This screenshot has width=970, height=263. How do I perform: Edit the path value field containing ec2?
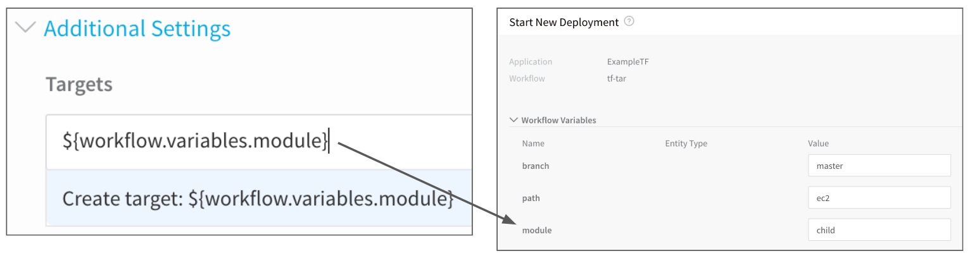point(879,198)
